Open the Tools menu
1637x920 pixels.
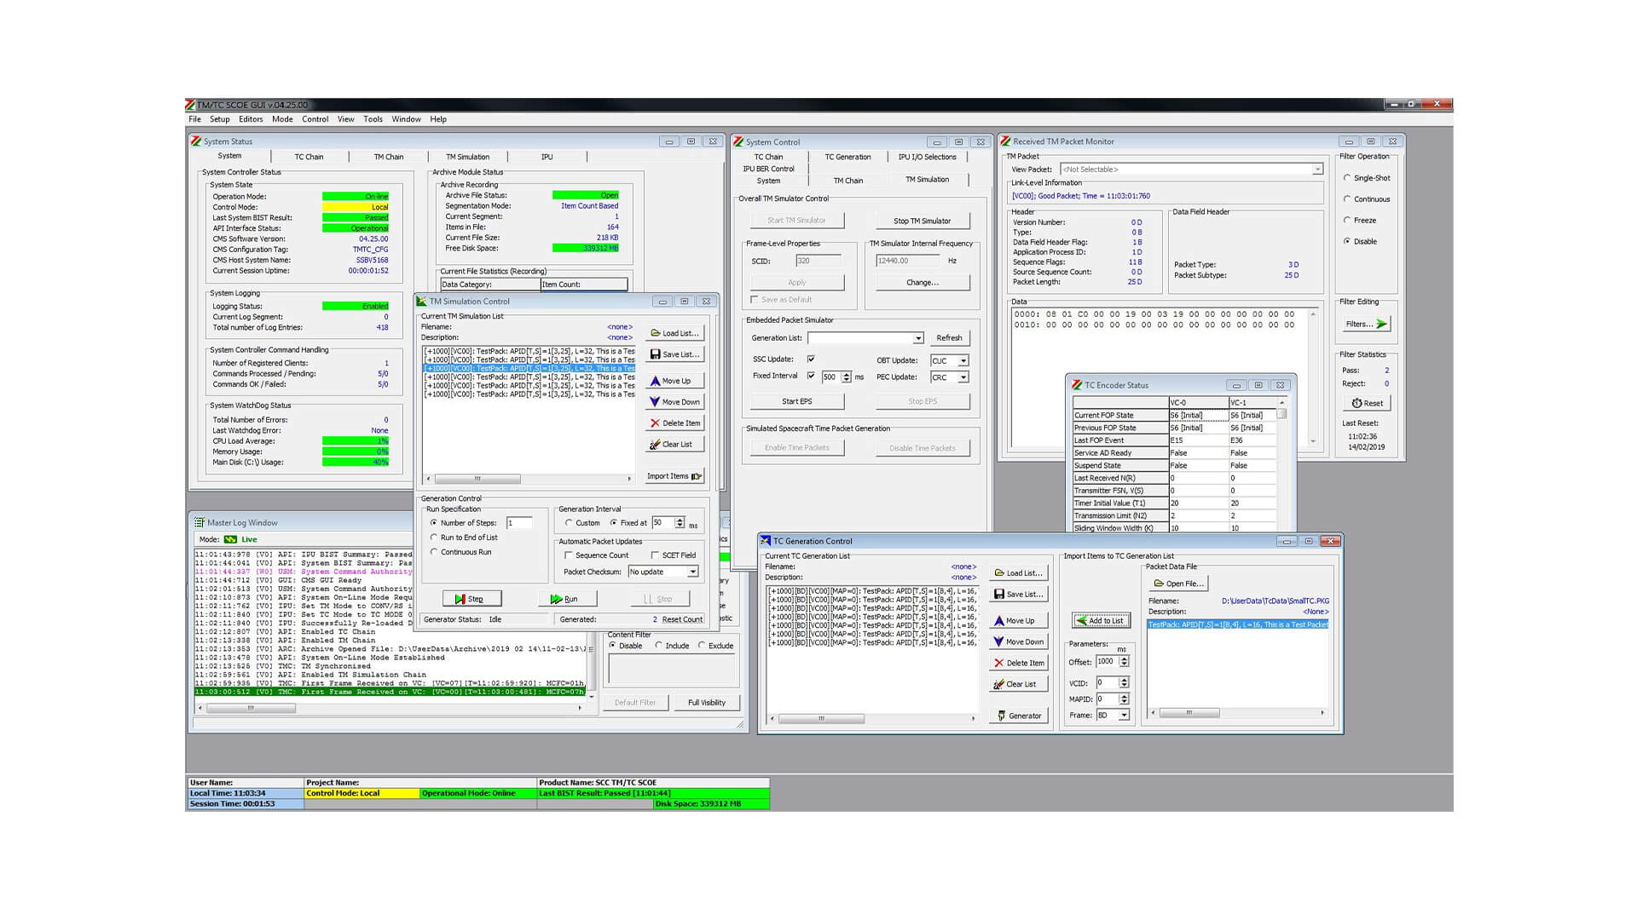tap(373, 119)
